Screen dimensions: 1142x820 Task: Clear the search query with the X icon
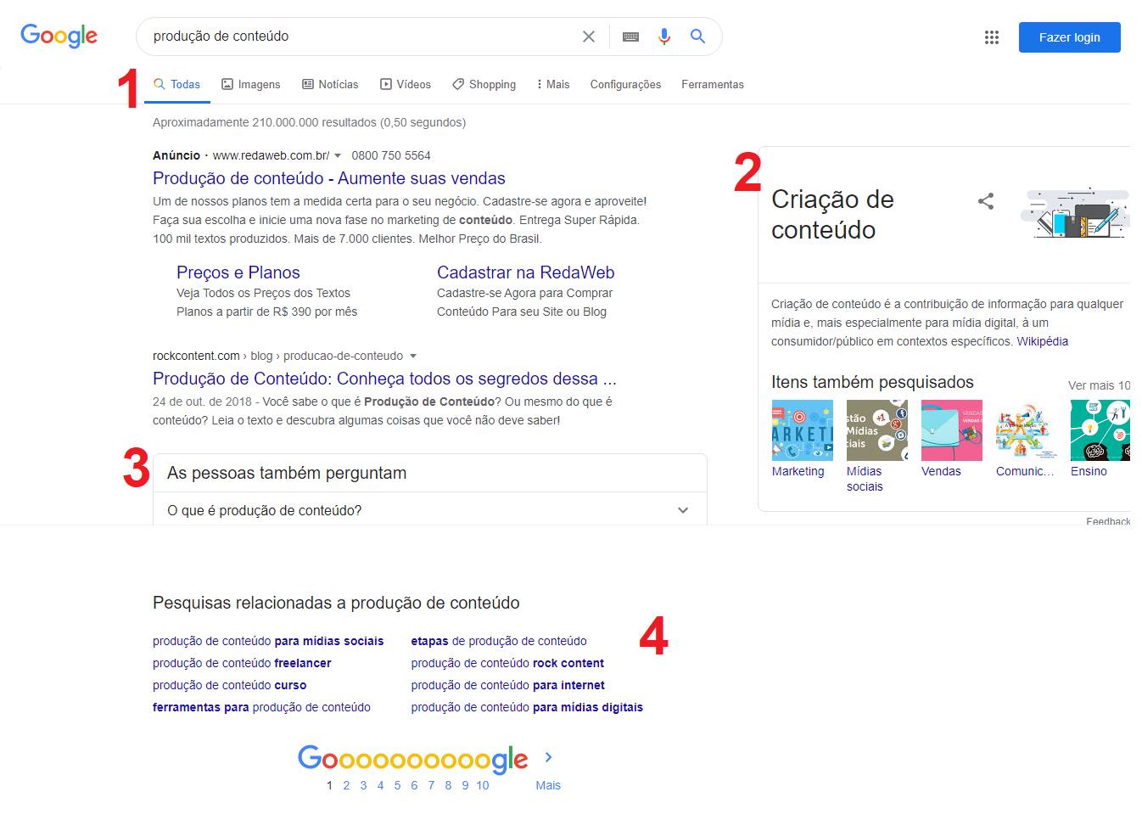(x=589, y=37)
